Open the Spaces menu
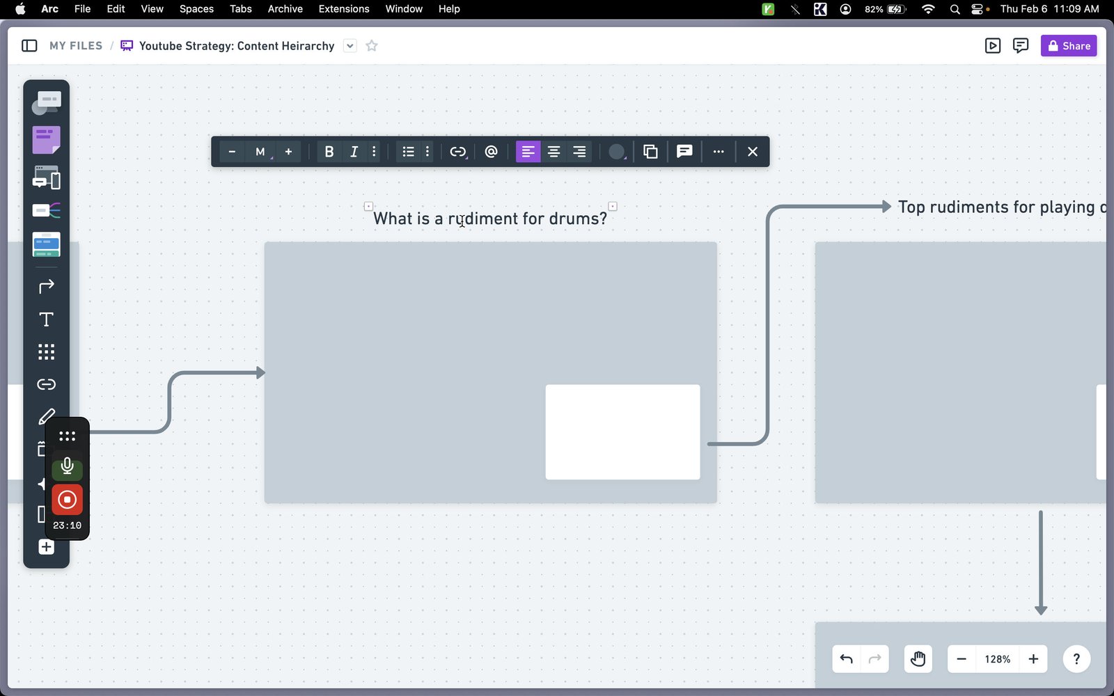The image size is (1114, 696). coord(196,9)
